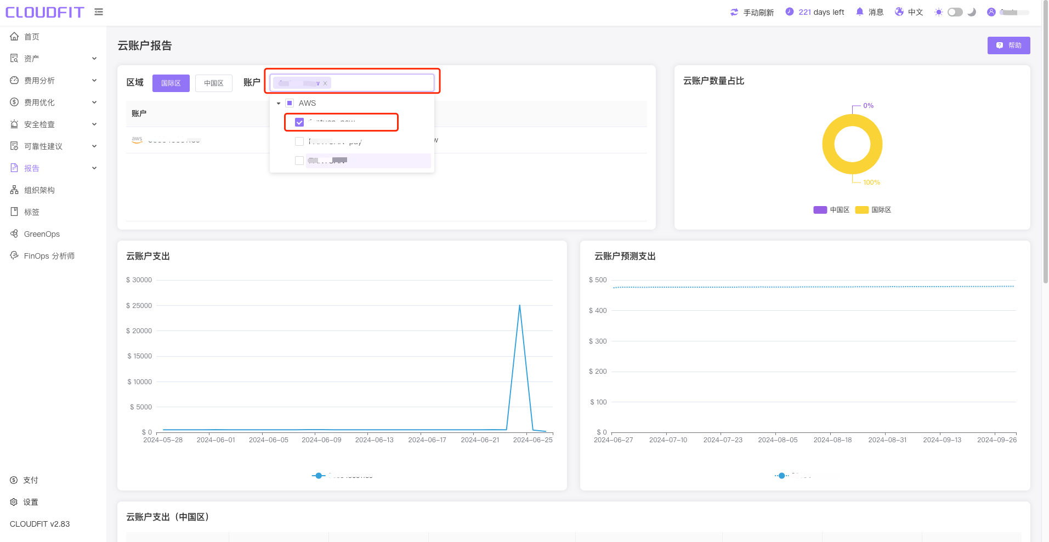The width and height of the screenshot is (1049, 542).
Task: Open the notification bell for 消息
Action: coord(860,12)
